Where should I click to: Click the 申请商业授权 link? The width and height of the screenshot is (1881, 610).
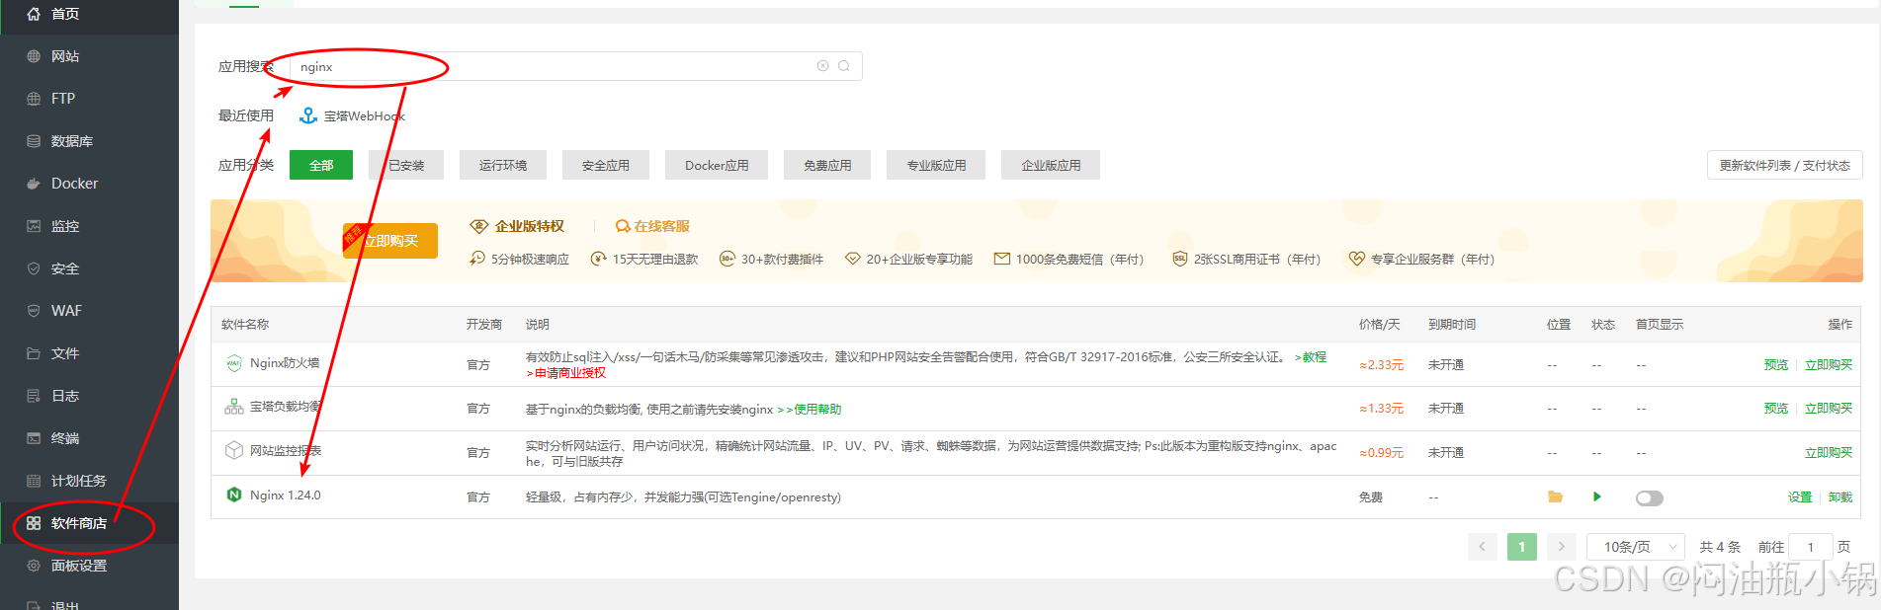click(x=565, y=373)
